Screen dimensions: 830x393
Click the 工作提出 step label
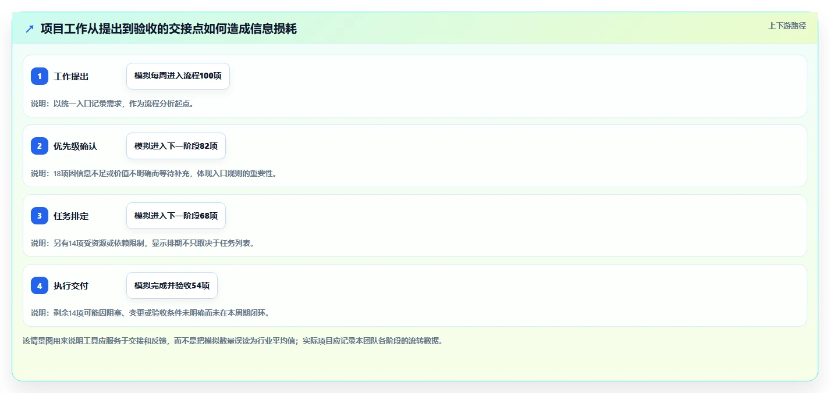[71, 77]
